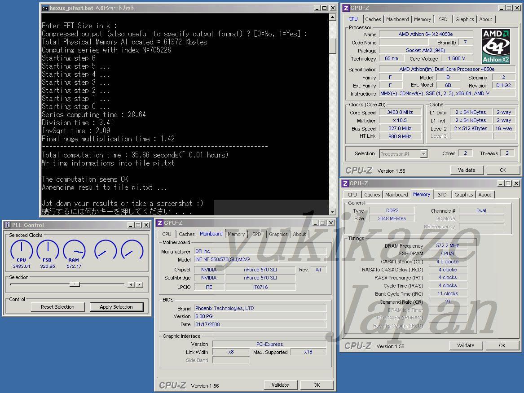The height and width of the screenshot is (393, 524).
Task: Open Mainboard tab in top CPU-Z window
Action: 397,19
